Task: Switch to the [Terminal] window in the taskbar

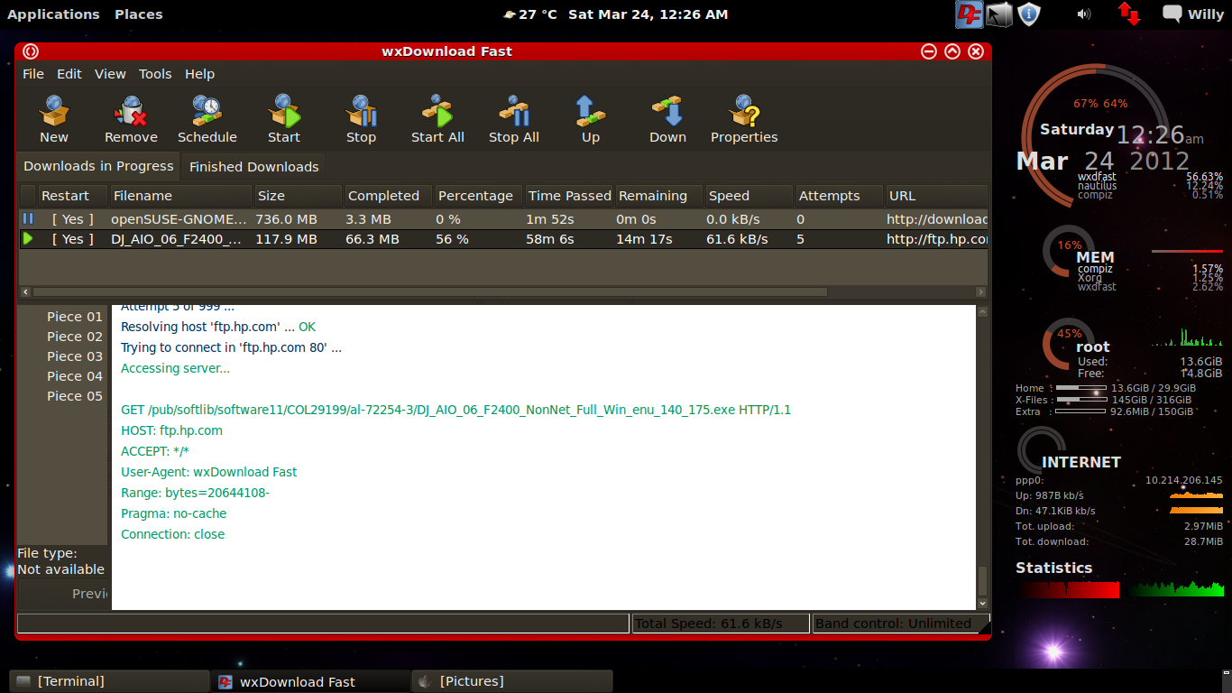Action: point(108,681)
